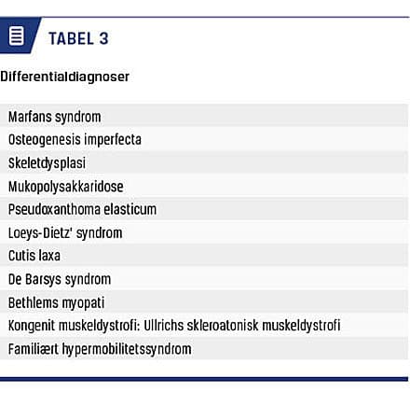Select the Osteogenesis imperfecta row
The image size is (410, 406).
(204, 139)
